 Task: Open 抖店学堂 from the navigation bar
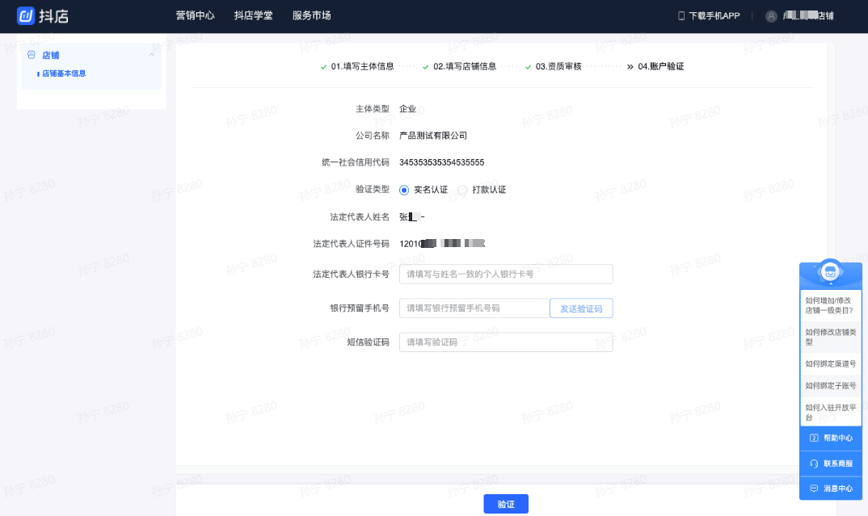[x=253, y=15]
